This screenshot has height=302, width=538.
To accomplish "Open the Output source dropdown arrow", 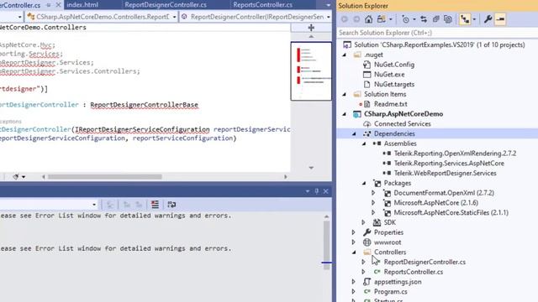I will [94, 205].
